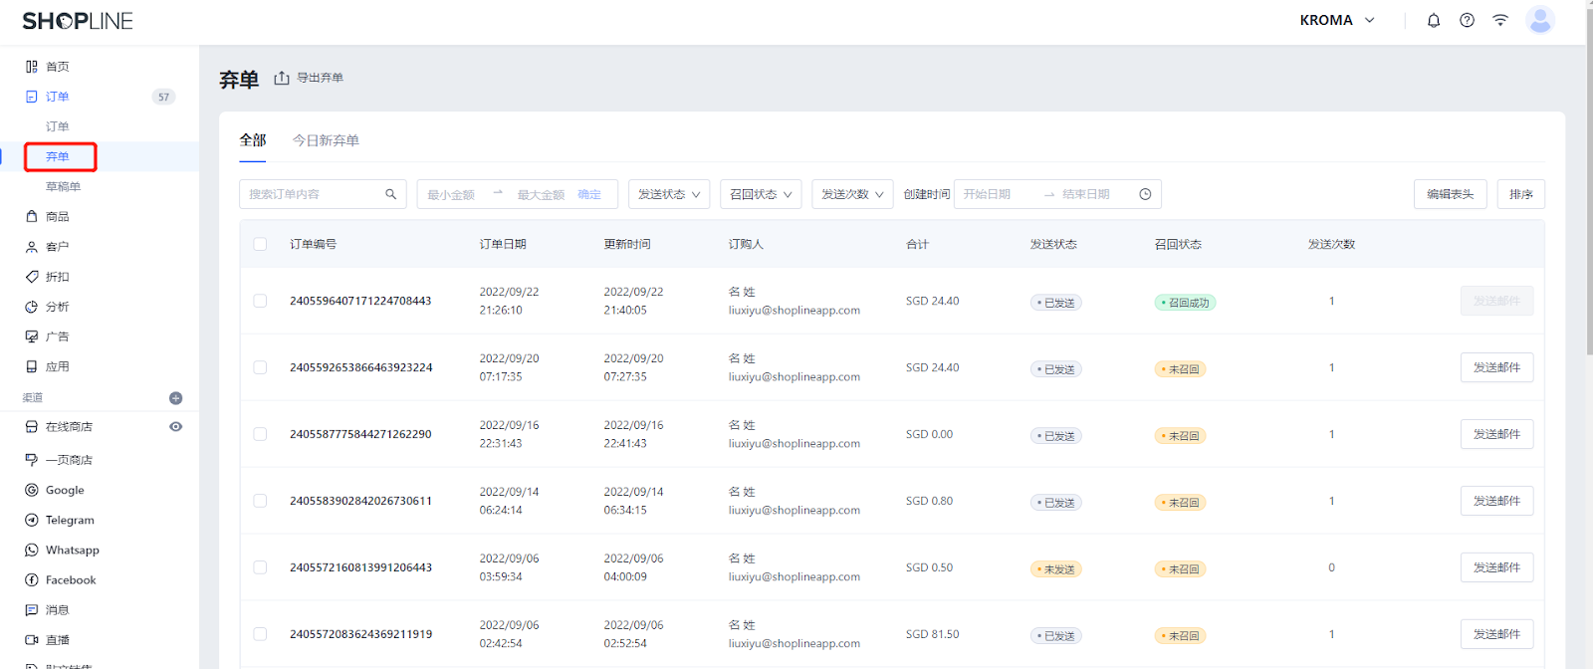Click the Wi-Fi status icon in header
1593x669 pixels.
tap(1499, 20)
